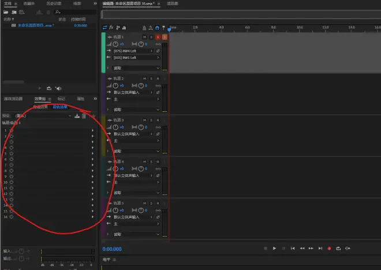Select the 剪辑效果 sub-tab
The height and width of the screenshot is (270, 381).
point(40,107)
